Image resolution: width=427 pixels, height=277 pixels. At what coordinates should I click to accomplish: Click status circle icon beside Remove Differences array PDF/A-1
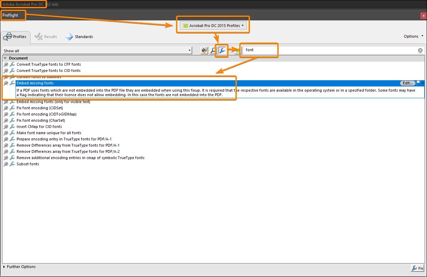tap(6, 145)
